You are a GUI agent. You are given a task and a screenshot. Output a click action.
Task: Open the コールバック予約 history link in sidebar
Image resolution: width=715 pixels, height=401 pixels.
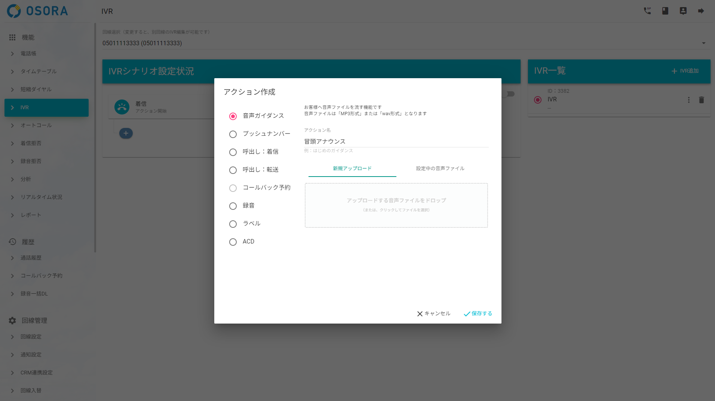click(46, 276)
